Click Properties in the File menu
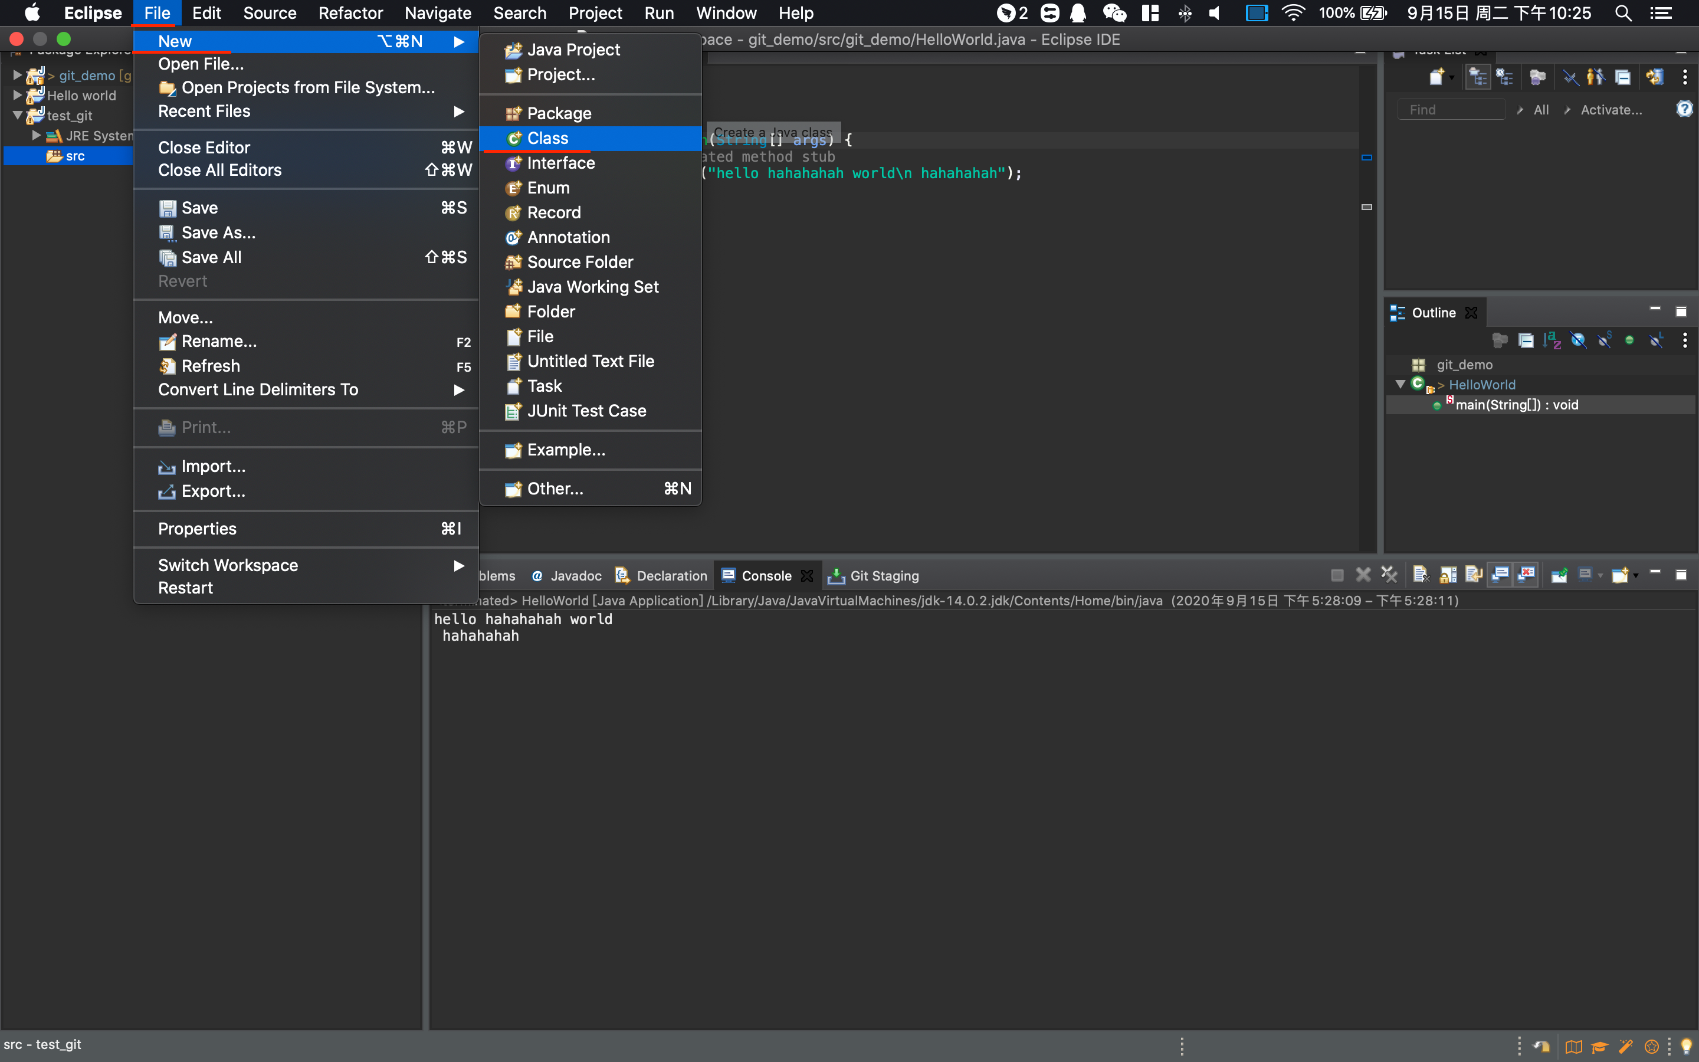This screenshot has width=1699, height=1062. 306,529
